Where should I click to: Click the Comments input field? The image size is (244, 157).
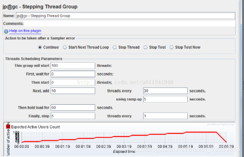pos(129,24)
